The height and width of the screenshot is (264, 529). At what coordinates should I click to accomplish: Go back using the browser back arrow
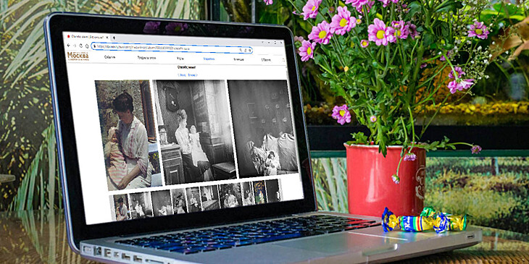(69, 46)
